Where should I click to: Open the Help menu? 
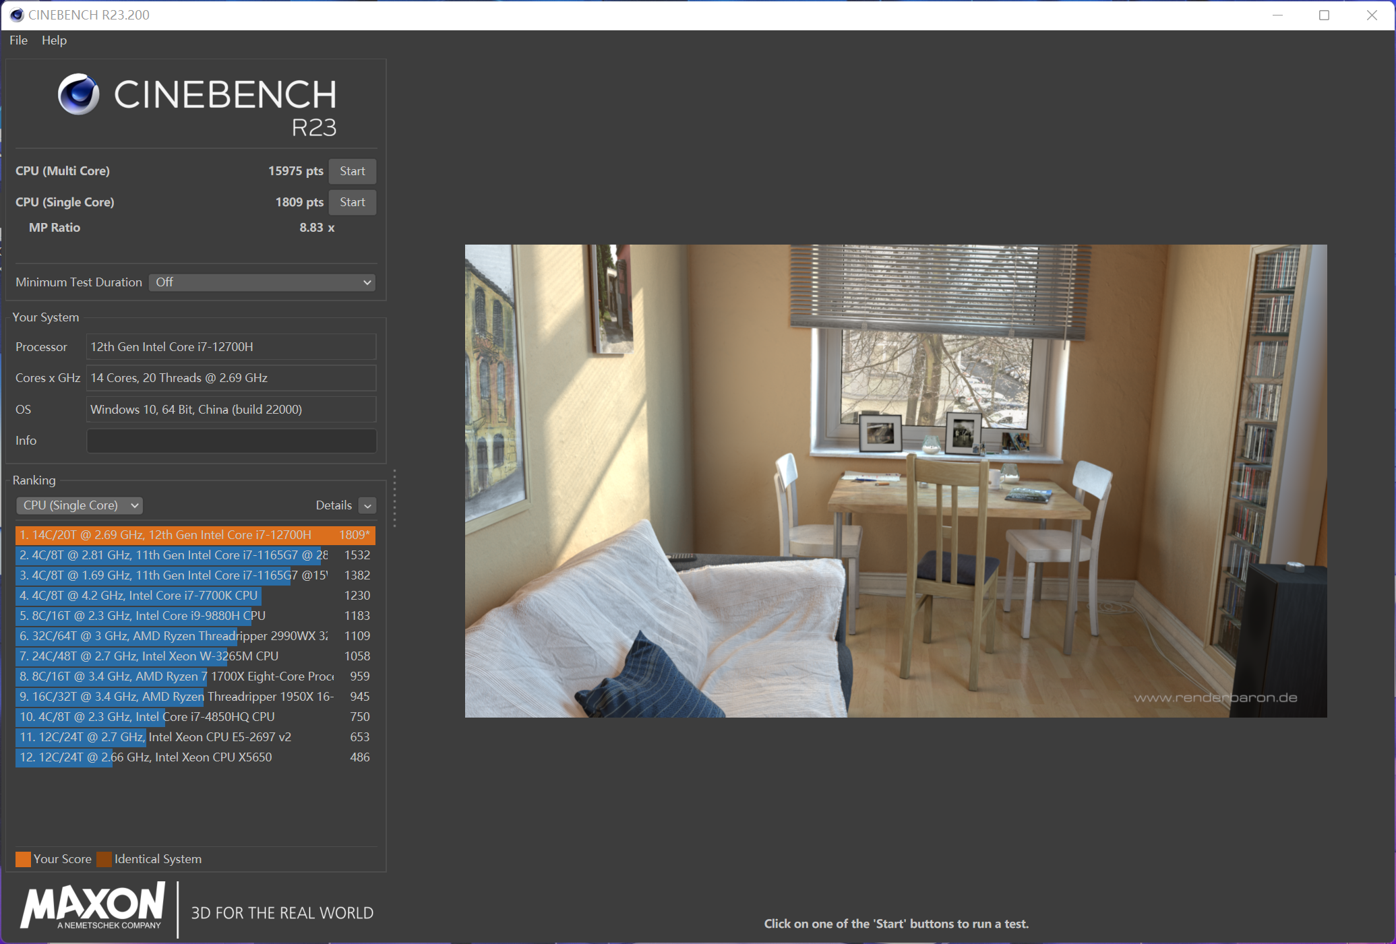[x=54, y=40]
